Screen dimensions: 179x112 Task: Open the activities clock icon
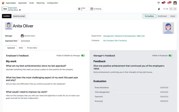coord(169,3)
